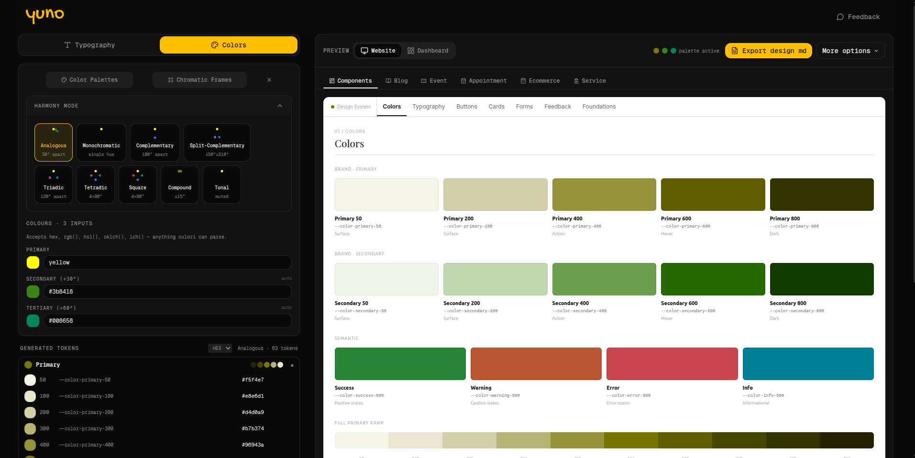Select Tetradic harmony mode
Viewport: 915px width, 458px height.
pyautogui.click(x=96, y=185)
